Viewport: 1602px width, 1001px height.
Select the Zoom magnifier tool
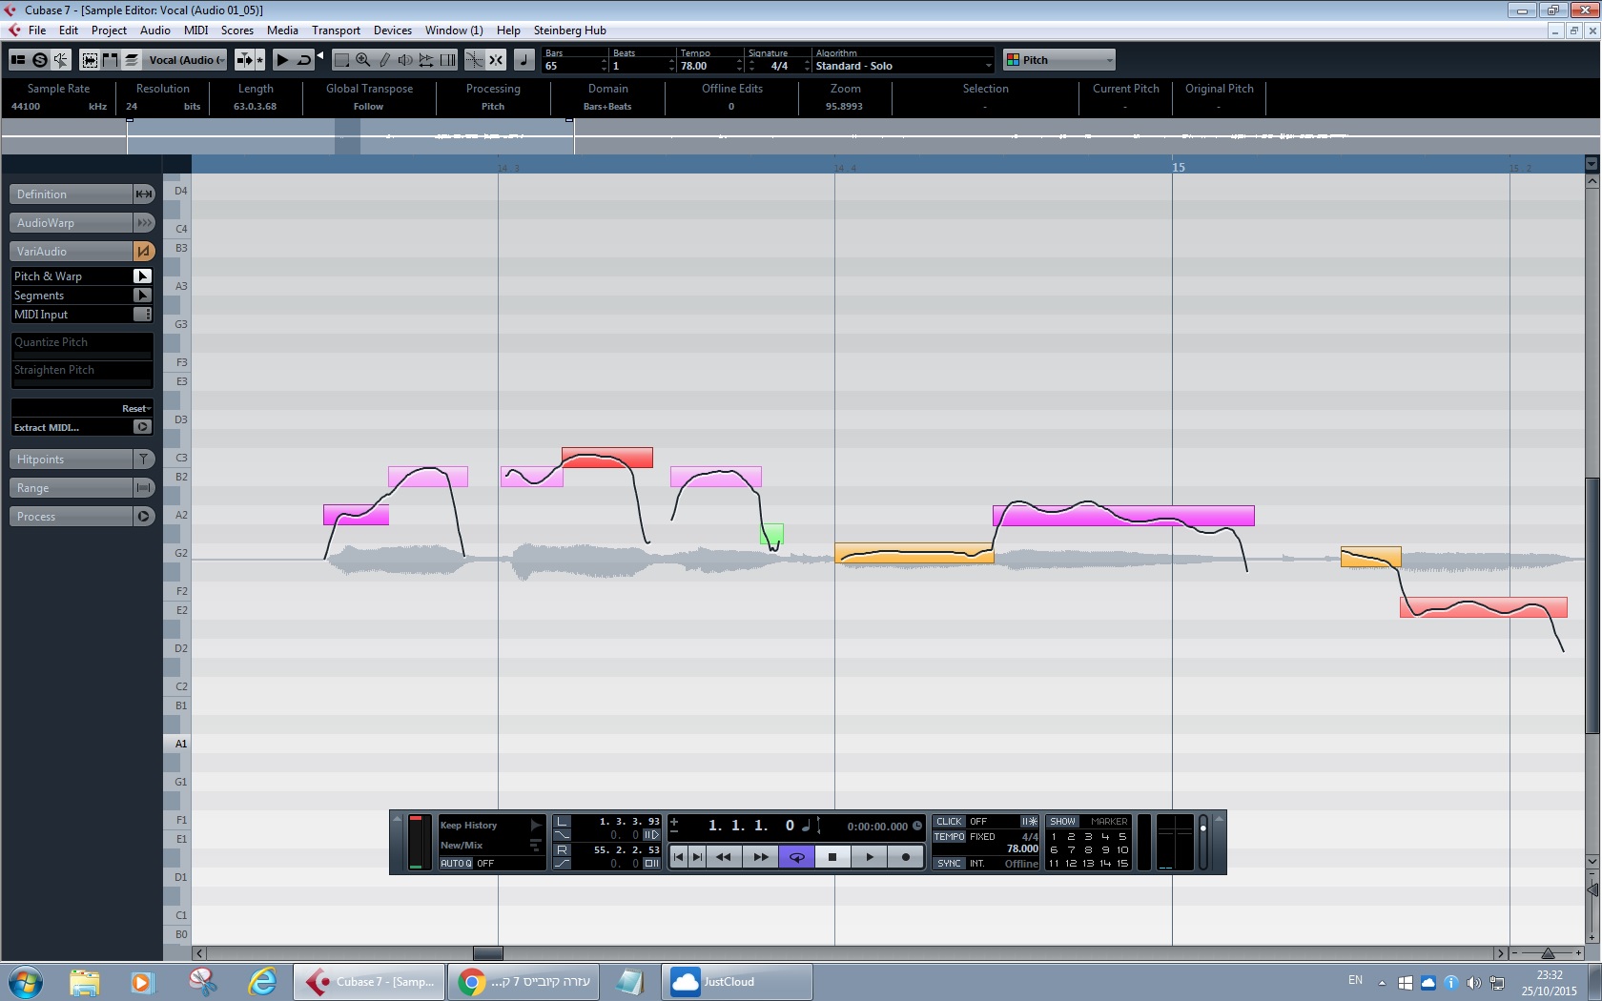pyautogui.click(x=363, y=60)
